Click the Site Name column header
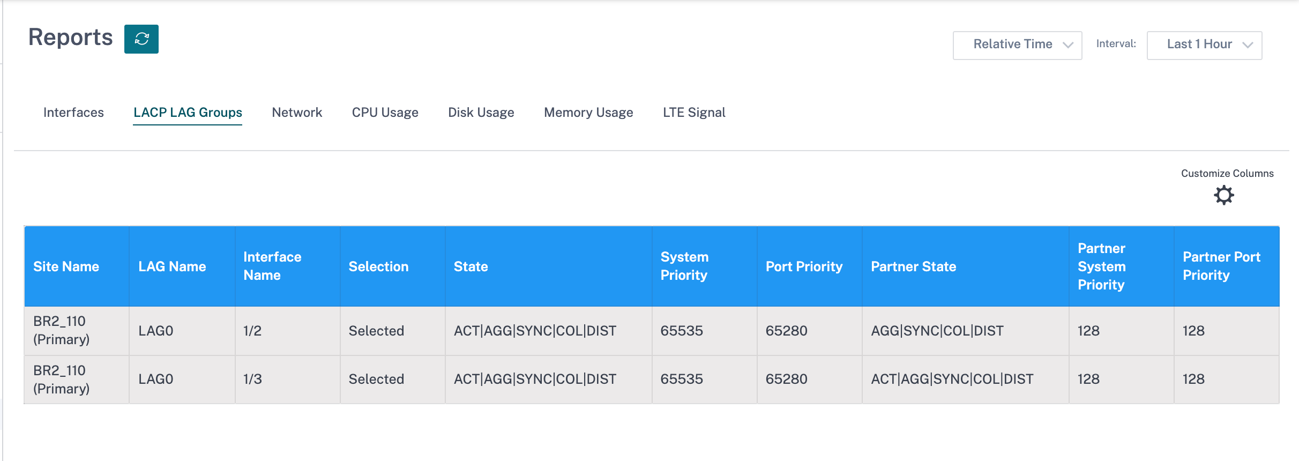Image resolution: width=1299 pixels, height=461 pixels. [x=77, y=266]
